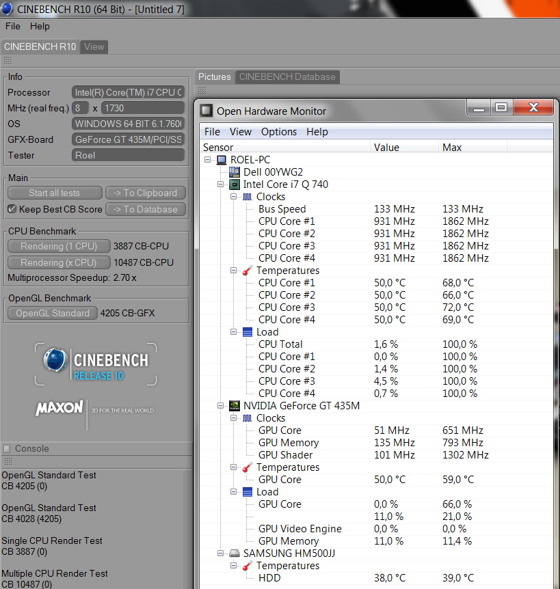The height and width of the screenshot is (589, 560).
Task: Collapse the NVIDIA GeForce GT 435M node
Action: point(221,405)
